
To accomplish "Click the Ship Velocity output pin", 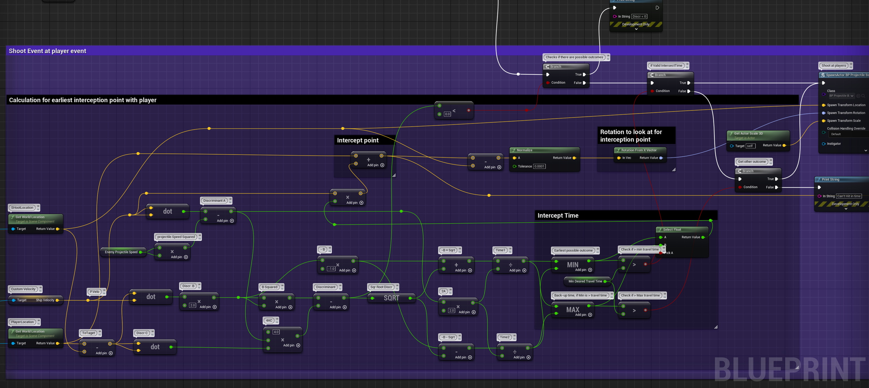I will coord(57,300).
